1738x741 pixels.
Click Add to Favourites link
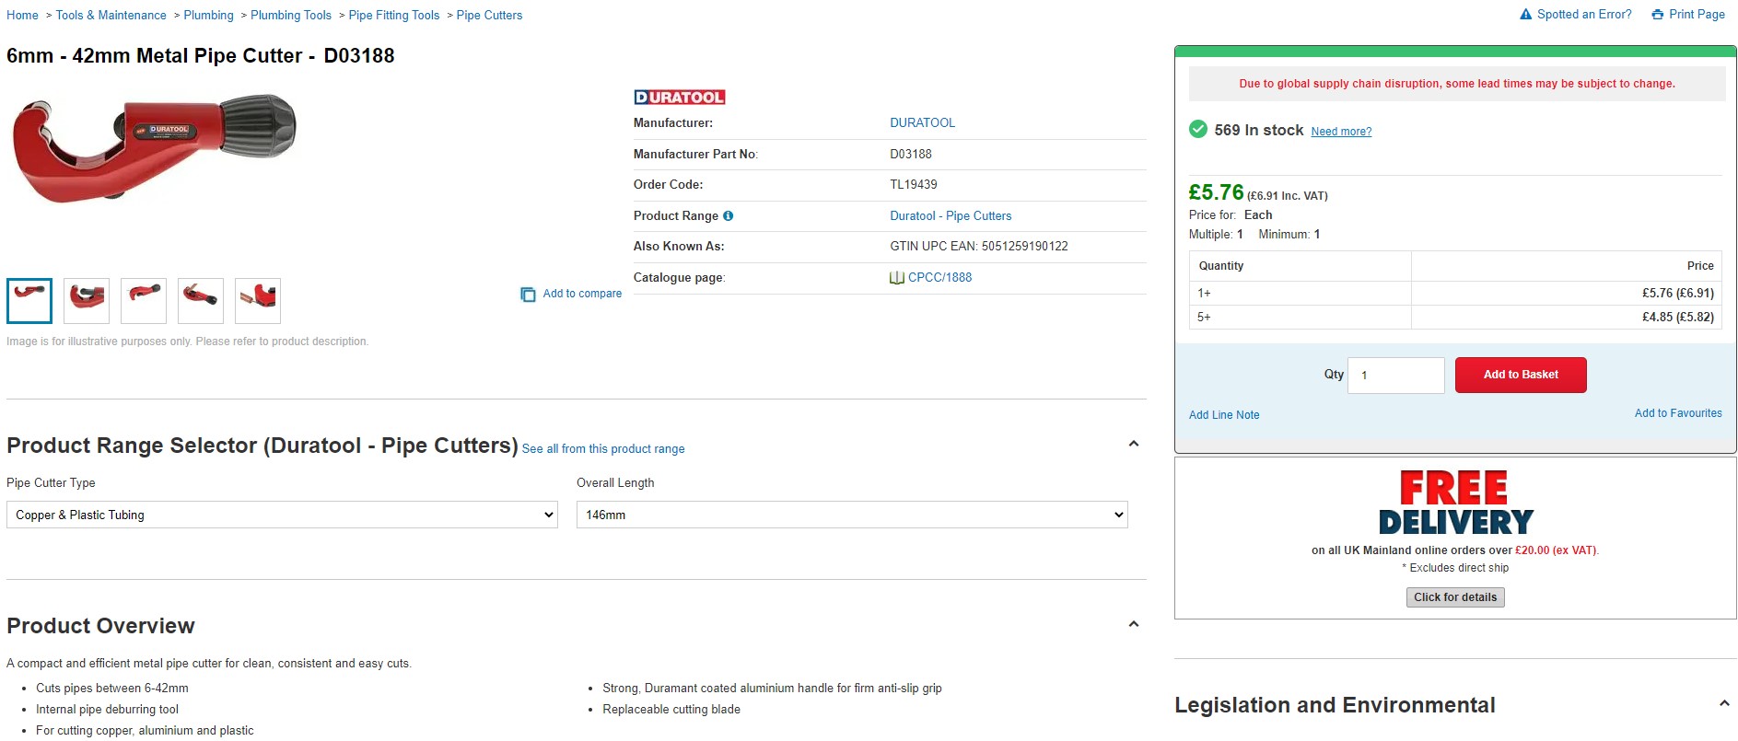click(x=1677, y=413)
